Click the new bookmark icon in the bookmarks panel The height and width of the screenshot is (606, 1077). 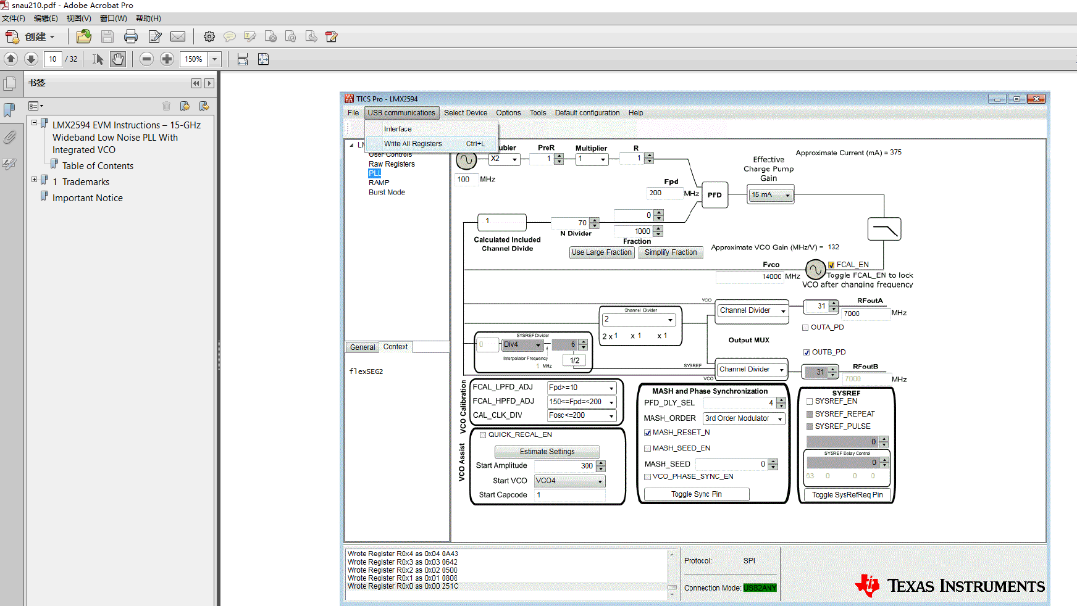pos(185,106)
